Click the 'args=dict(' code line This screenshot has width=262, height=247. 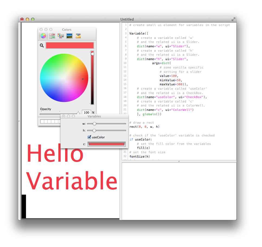[x=161, y=63]
